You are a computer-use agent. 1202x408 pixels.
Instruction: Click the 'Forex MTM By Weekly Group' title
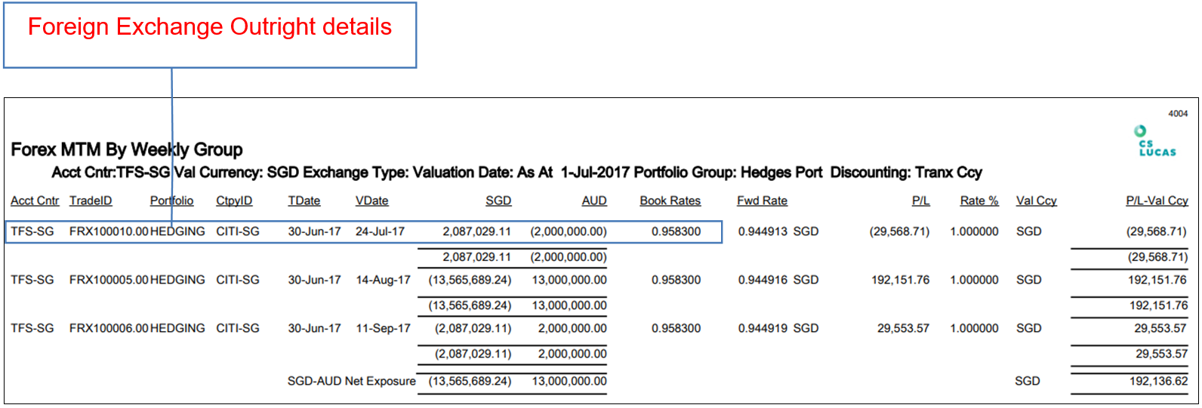(x=127, y=149)
